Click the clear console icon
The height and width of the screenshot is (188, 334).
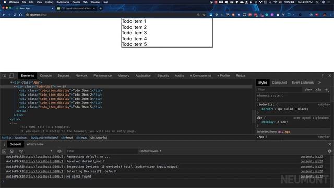tap(11, 151)
